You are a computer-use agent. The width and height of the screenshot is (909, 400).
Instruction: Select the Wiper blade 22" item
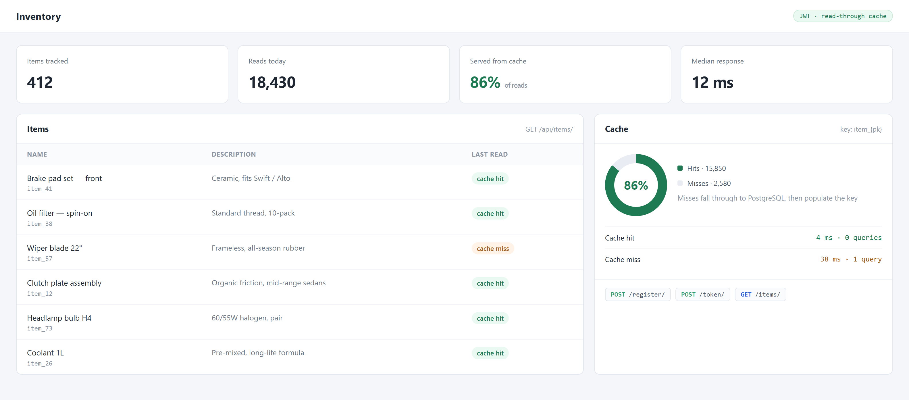(x=54, y=248)
